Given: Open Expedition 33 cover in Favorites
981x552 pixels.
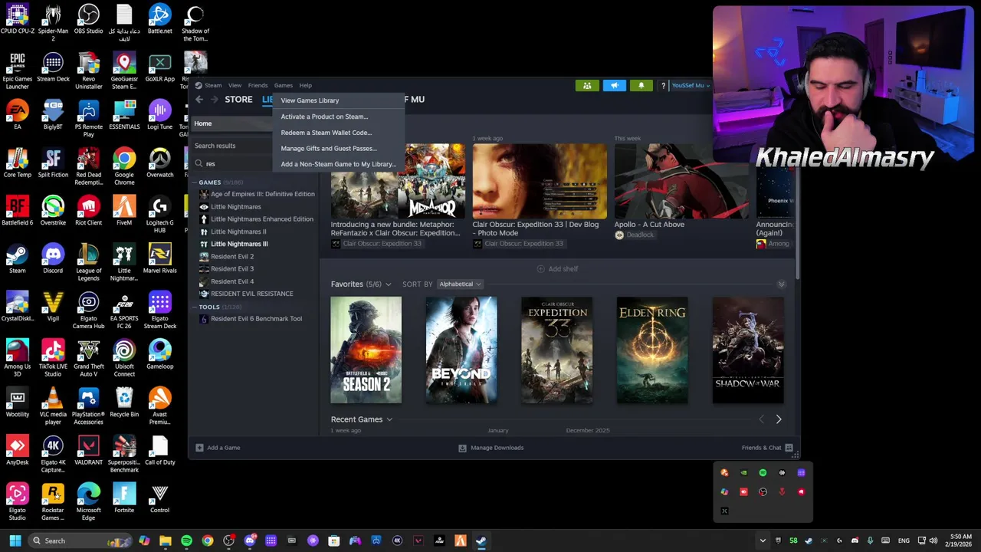Looking at the screenshot, I should coord(557,350).
